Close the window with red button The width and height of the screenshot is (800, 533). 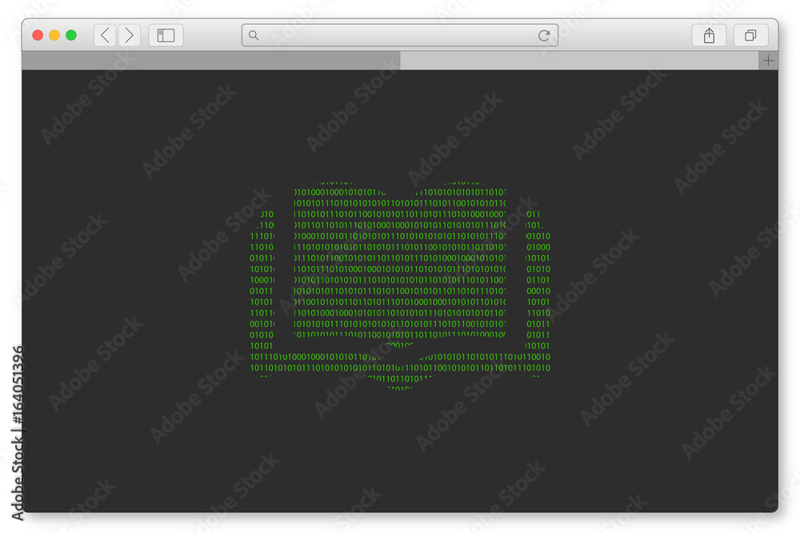click(x=38, y=35)
